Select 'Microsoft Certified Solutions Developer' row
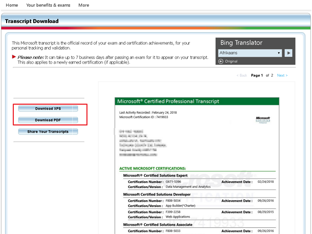Image resolution: width=312 pixels, height=234 pixels. pos(157,195)
